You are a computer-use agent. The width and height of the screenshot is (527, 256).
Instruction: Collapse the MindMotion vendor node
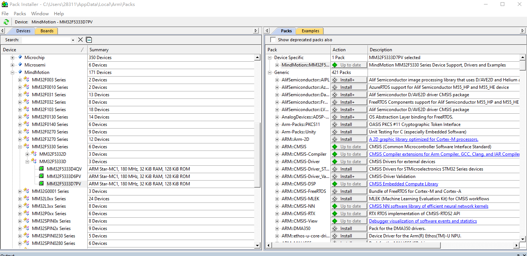12,72
